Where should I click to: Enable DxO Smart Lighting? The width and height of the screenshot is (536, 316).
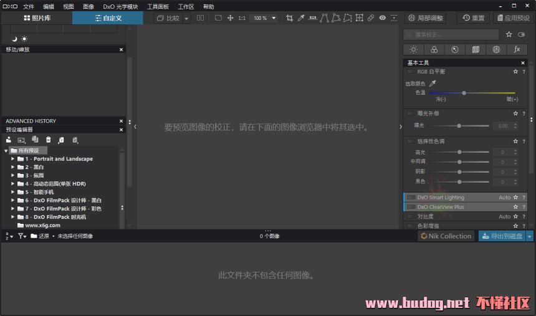[x=411, y=198]
